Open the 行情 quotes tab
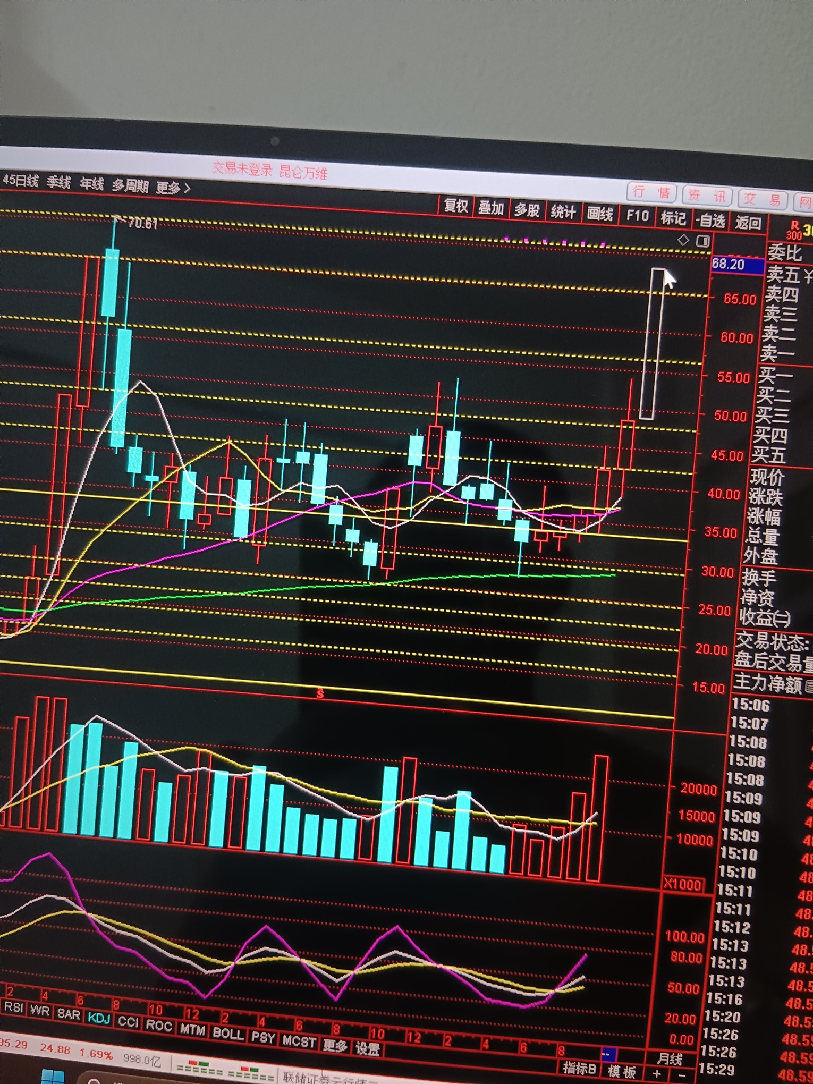The width and height of the screenshot is (813, 1084). click(x=651, y=192)
